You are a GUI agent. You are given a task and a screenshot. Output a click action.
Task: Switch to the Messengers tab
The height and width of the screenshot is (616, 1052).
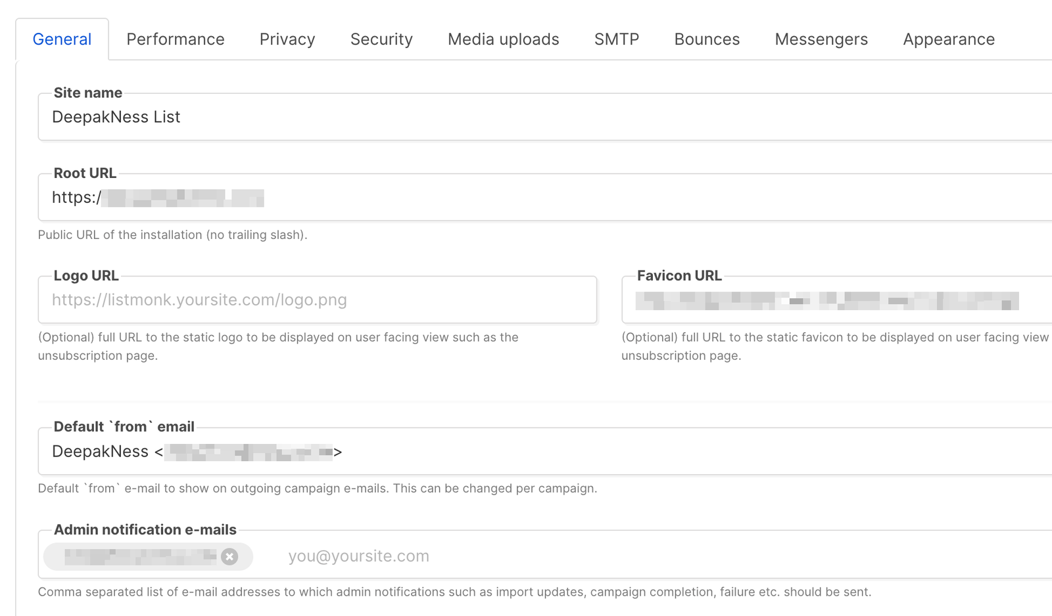[x=821, y=39]
